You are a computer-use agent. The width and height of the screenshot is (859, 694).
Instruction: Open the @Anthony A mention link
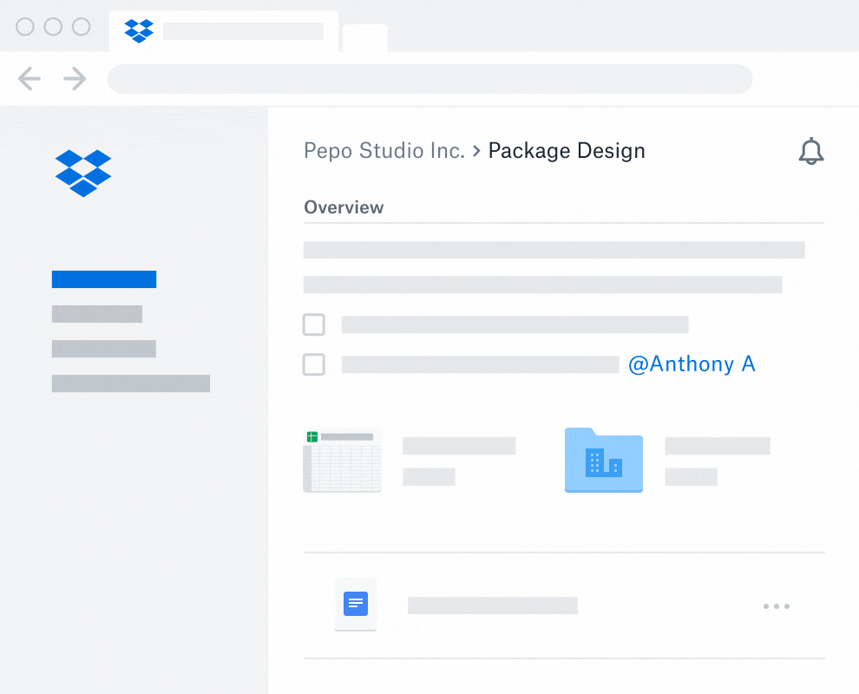pos(692,363)
